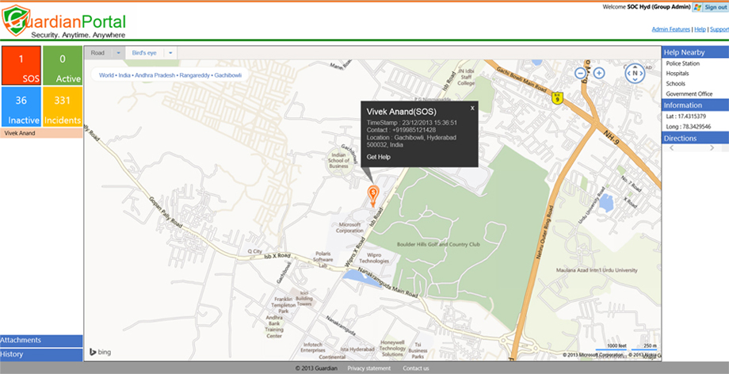Click the Windows flag icon beside Sign out
This screenshot has height=374, width=729.
coord(697,7)
